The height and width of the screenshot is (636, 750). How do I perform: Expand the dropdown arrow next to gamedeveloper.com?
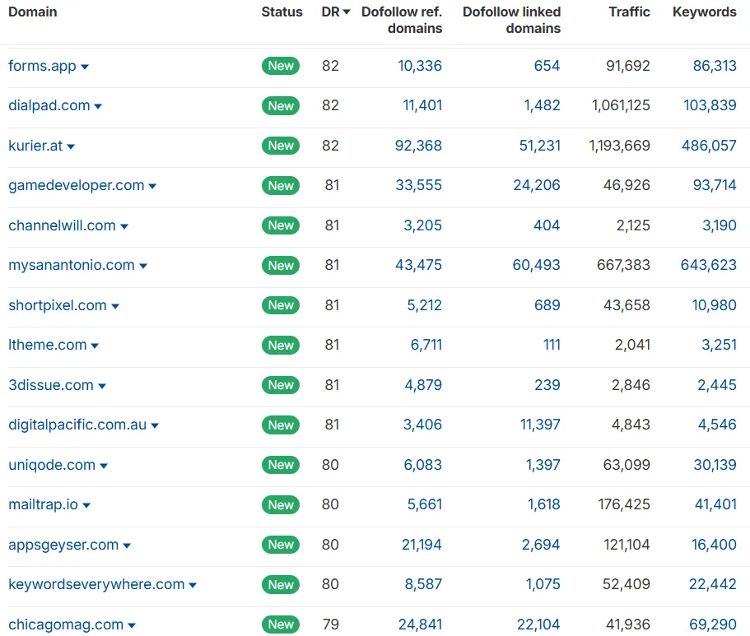point(152,187)
